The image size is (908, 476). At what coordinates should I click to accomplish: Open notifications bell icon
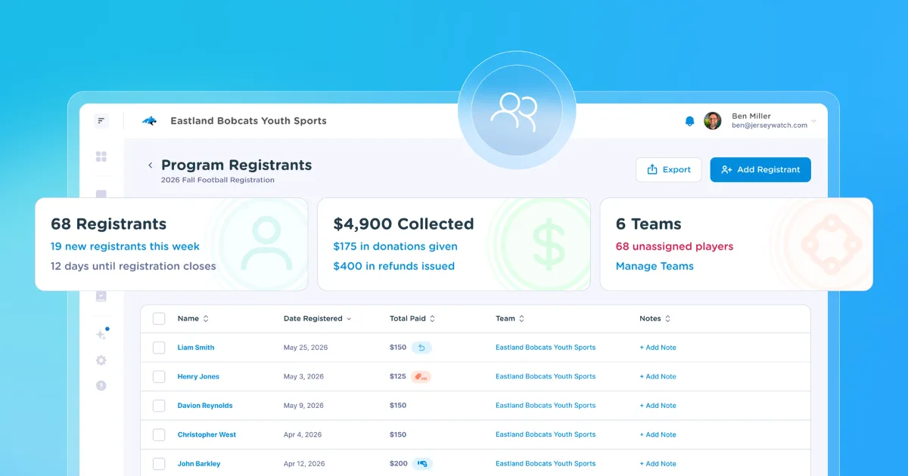pos(689,121)
